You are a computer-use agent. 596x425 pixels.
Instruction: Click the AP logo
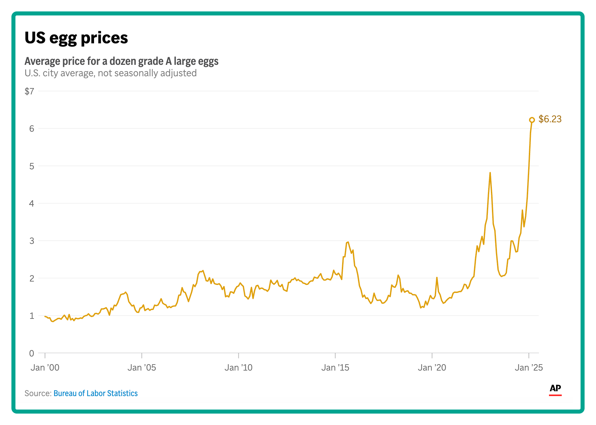pyautogui.click(x=555, y=390)
